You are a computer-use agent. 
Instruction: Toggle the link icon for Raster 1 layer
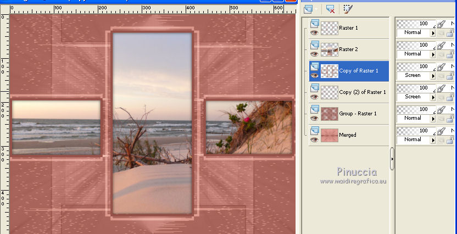pyautogui.click(x=441, y=24)
